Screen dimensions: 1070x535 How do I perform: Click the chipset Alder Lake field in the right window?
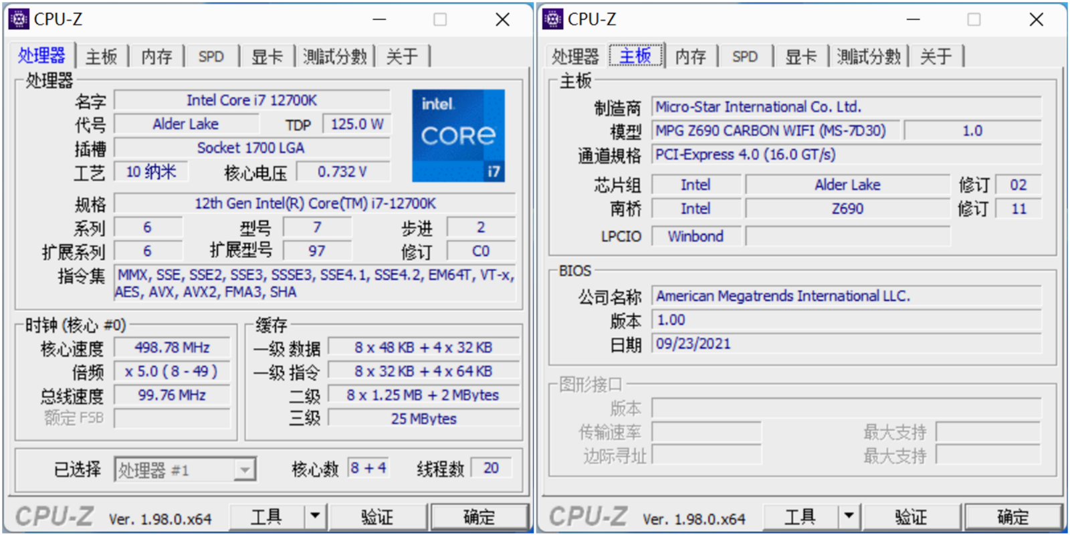click(848, 185)
